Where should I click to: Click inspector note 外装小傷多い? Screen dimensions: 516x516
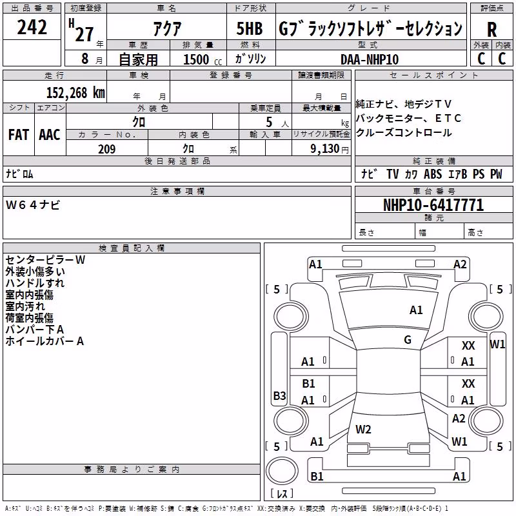pos(35,272)
